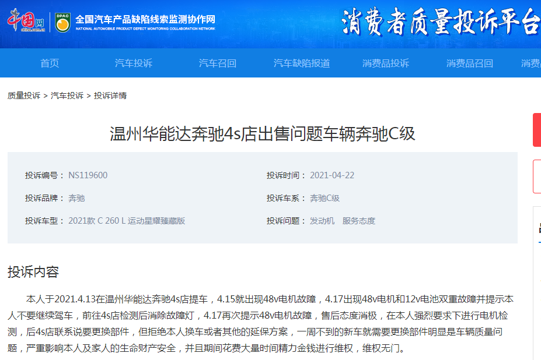This screenshot has width=541, height=360.
Task: Click the DPAC shield logo
Action: point(62,22)
